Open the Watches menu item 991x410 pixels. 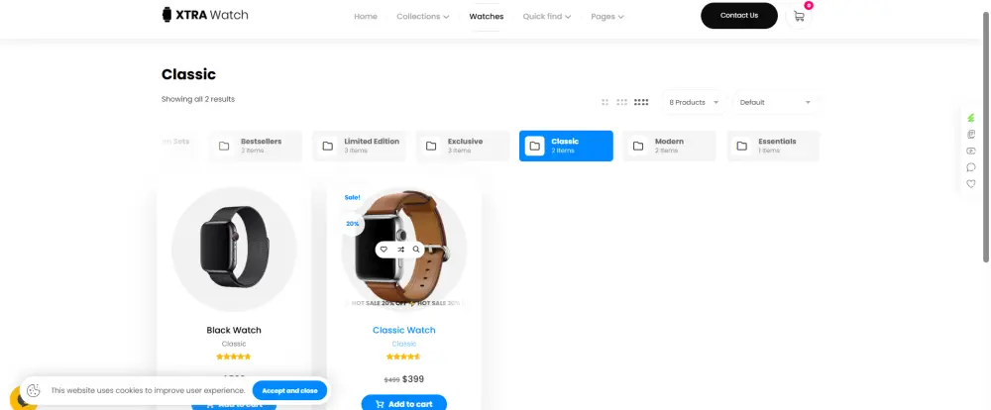tap(486, 17)
